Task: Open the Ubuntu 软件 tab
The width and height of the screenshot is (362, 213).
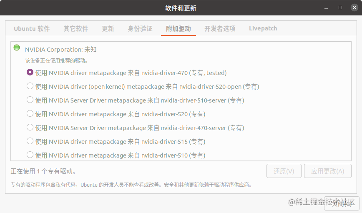Action: [x=32, y=29]
